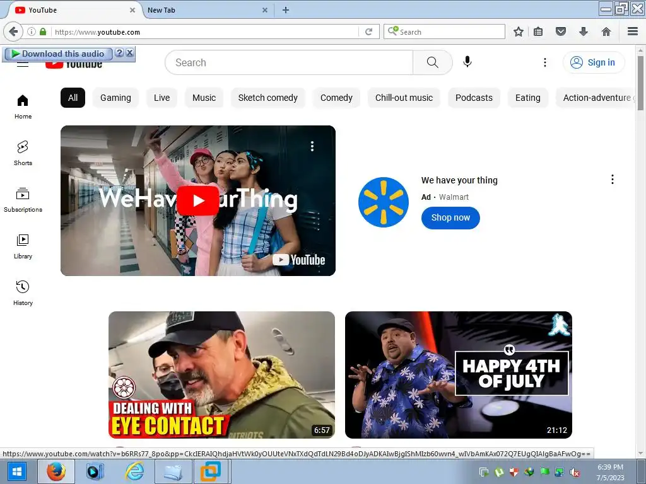This screenshot has width=646, height=484.
Task: Click the muted volume tray icon
Action: (575, 472)
